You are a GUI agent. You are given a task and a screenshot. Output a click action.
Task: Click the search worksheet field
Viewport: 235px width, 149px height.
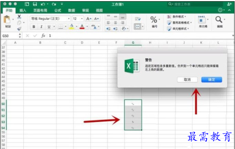[x=195, y=4]
